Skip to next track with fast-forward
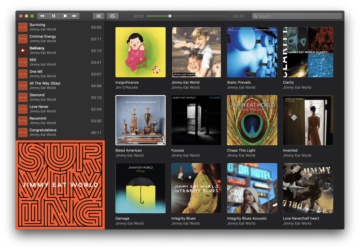360x250 pixels. point(75,16)
